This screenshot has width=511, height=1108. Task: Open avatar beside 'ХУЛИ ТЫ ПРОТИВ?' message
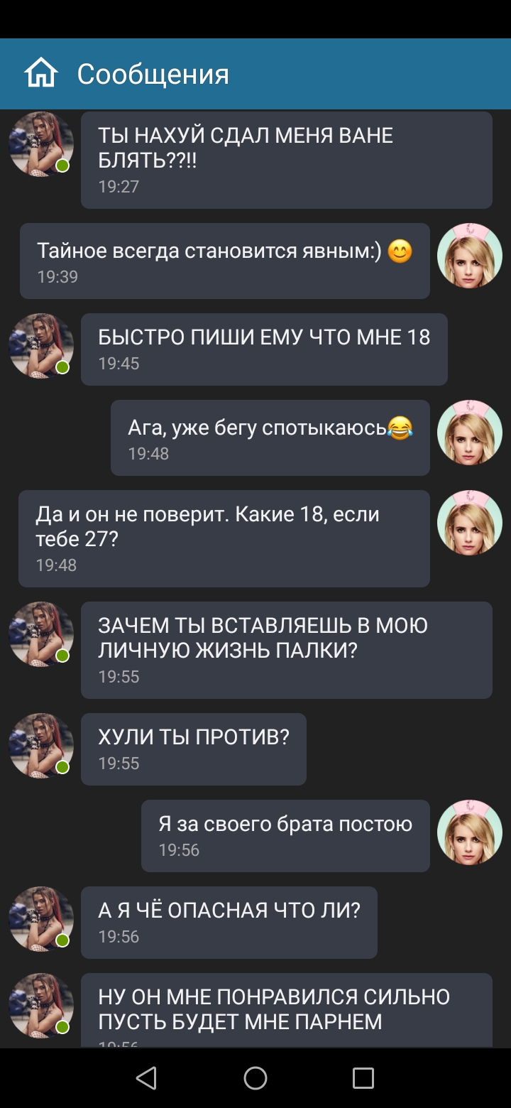pos(41,746)
